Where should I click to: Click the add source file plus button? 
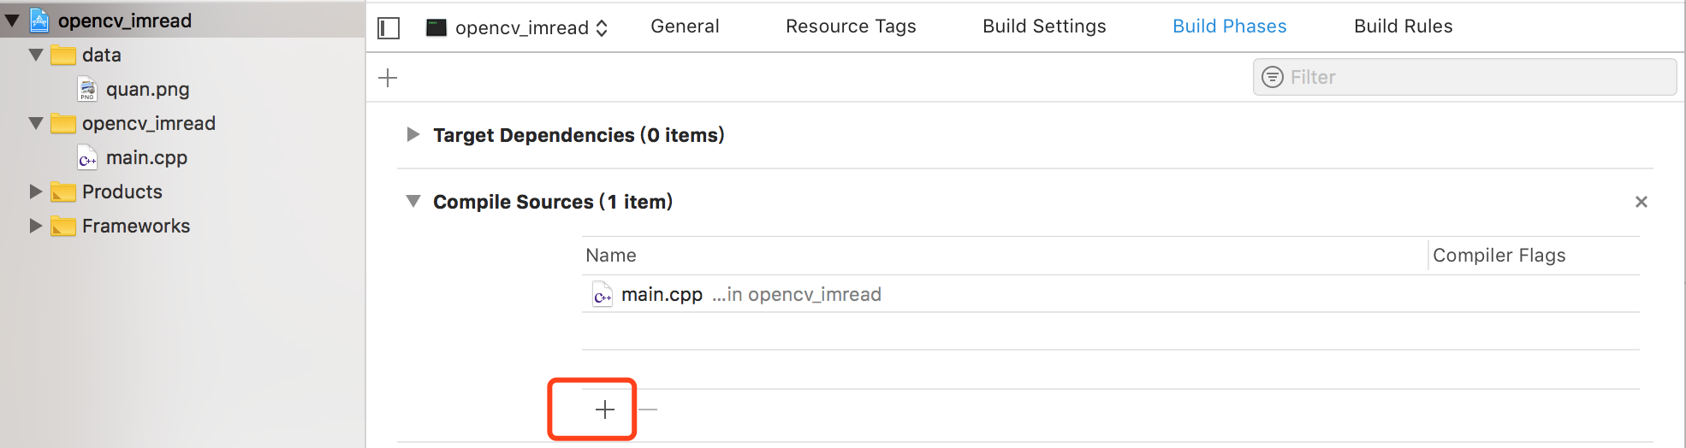point(605,410)
